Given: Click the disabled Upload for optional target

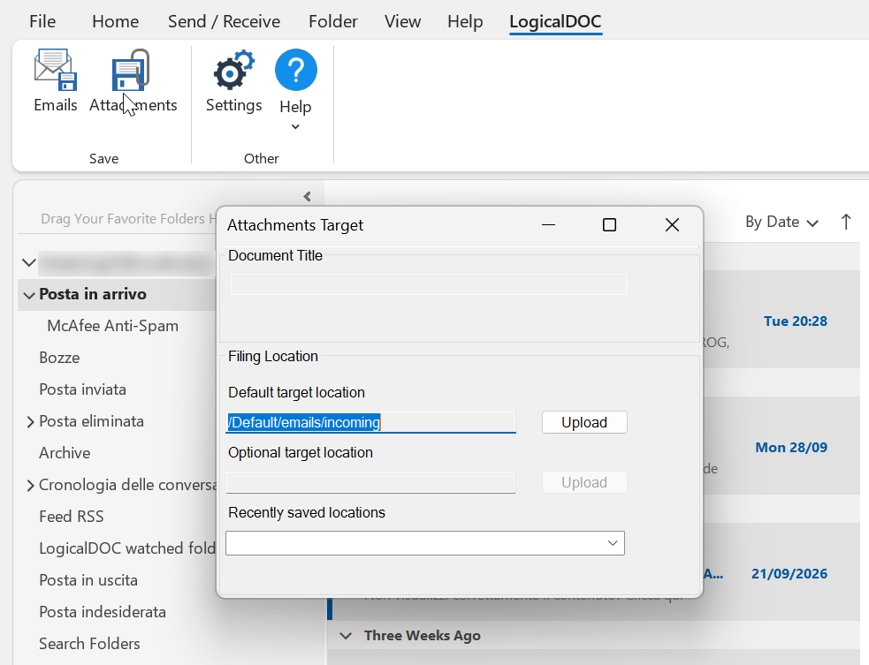Looking at the screenshot, I should coord(584,482).
